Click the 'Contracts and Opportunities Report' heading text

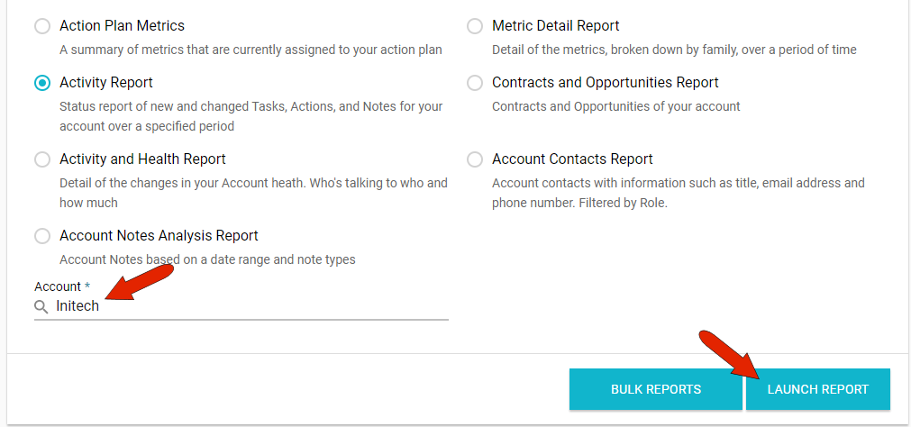click(x=605, y=83)
